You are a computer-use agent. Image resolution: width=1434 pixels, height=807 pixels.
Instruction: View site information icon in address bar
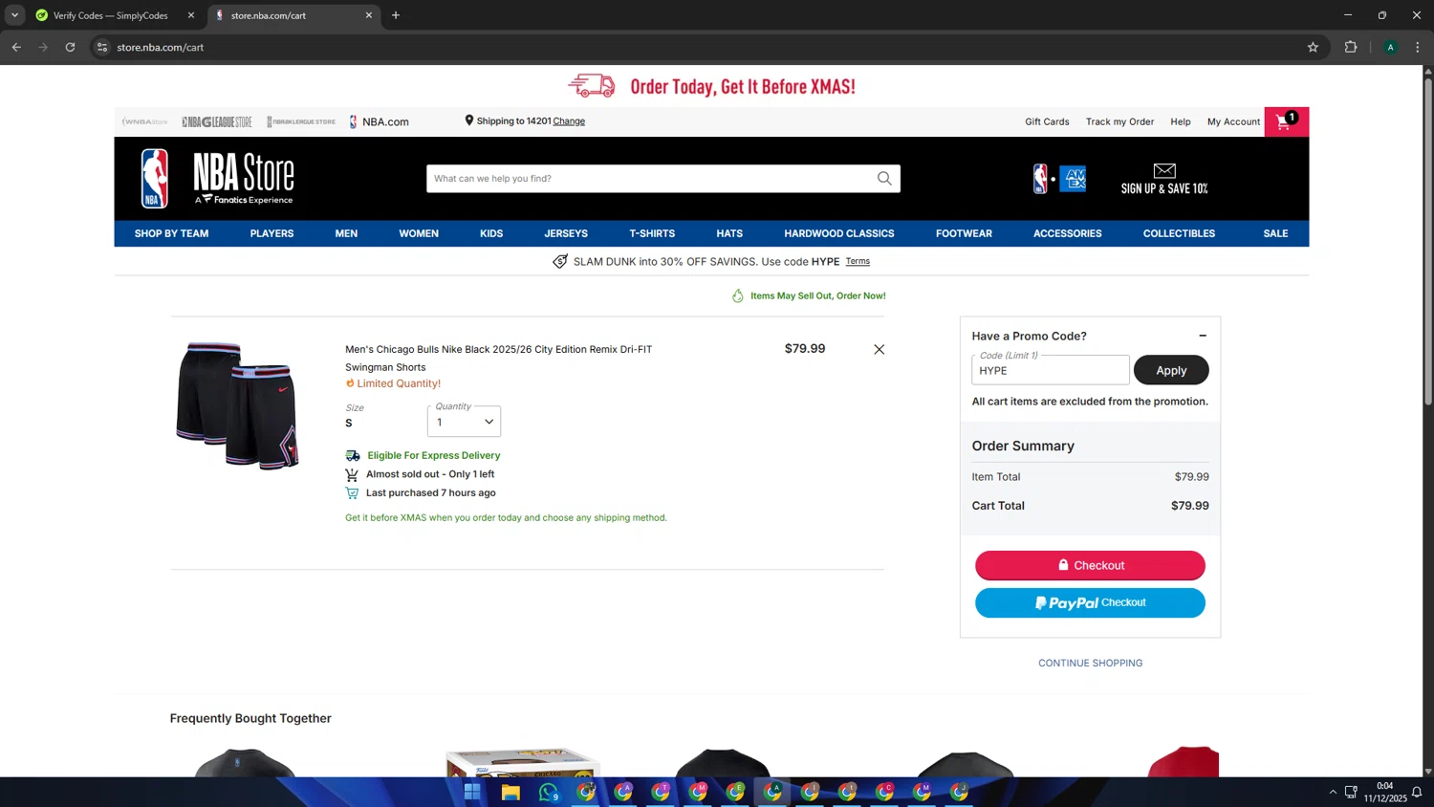(102, 47)
